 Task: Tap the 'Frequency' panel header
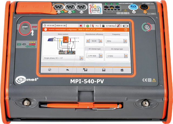click(116, 34)
